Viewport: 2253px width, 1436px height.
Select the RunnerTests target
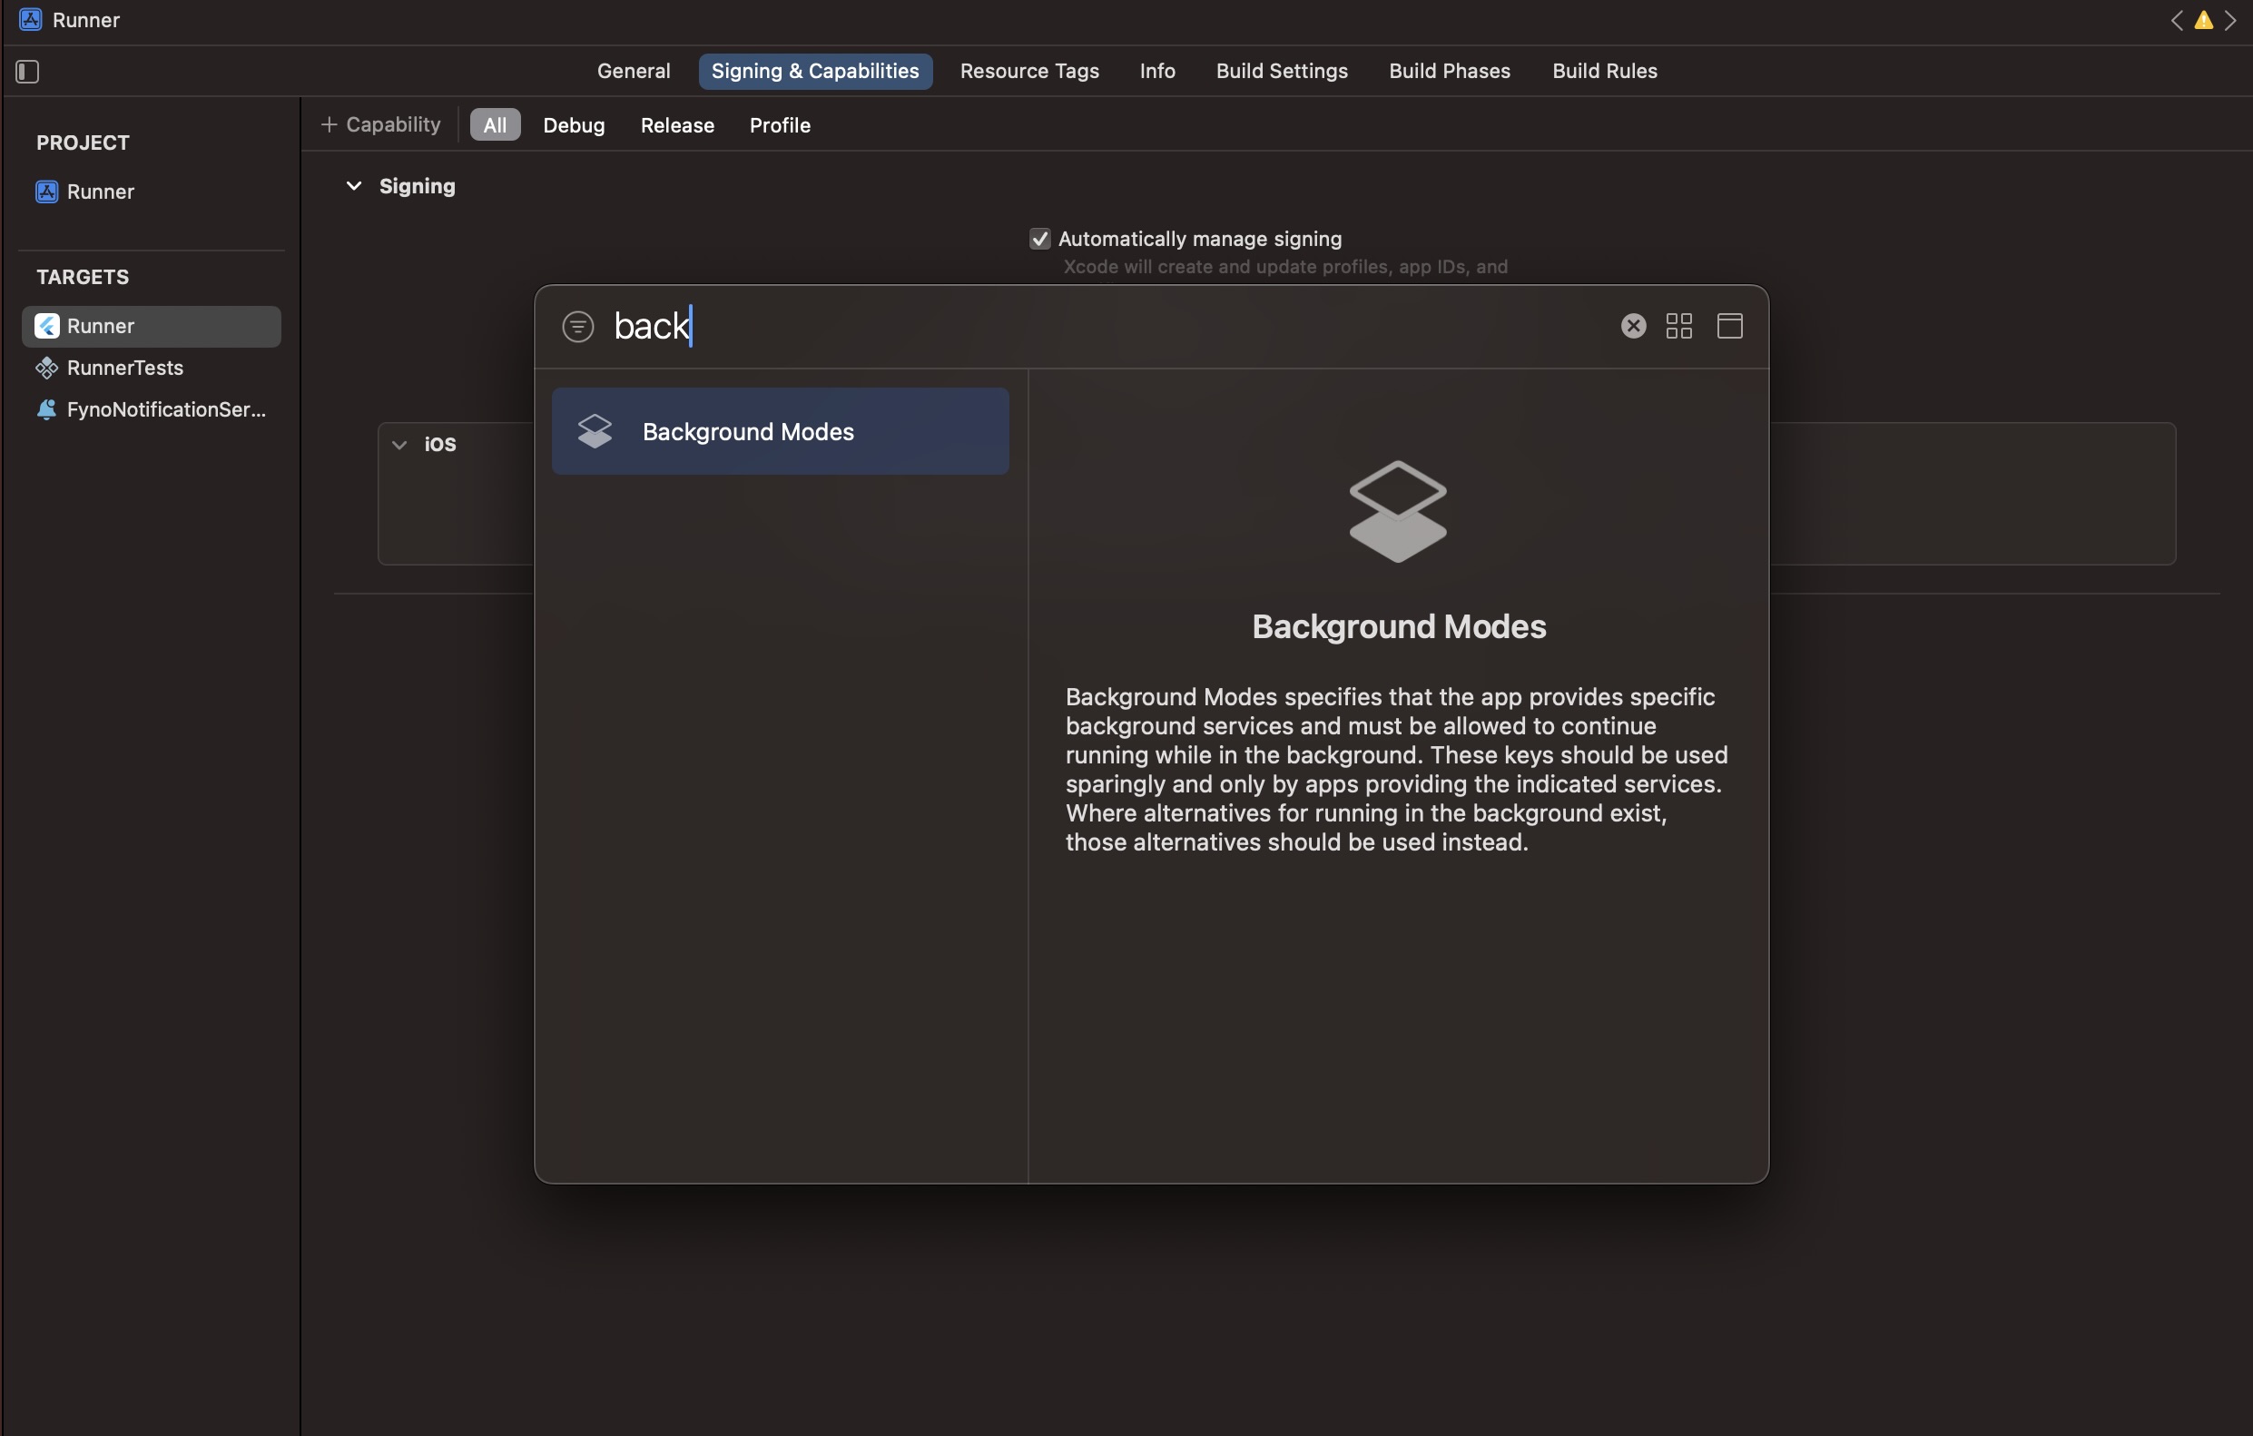(124, 368)
